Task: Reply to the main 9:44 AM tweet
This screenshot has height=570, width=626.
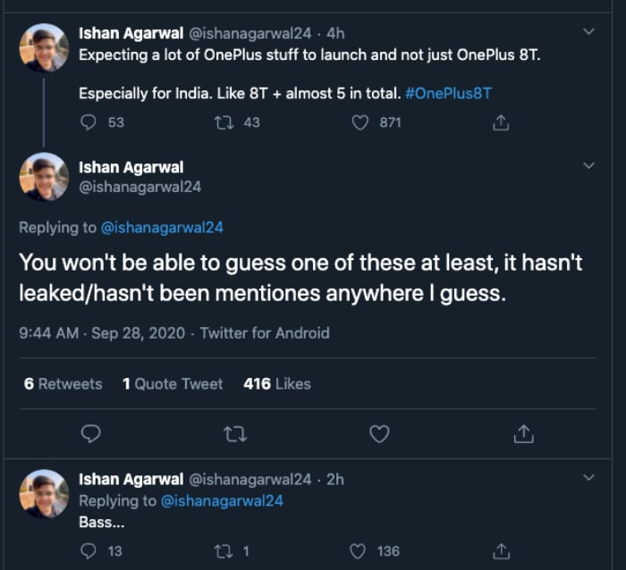Action: [89, 433]
